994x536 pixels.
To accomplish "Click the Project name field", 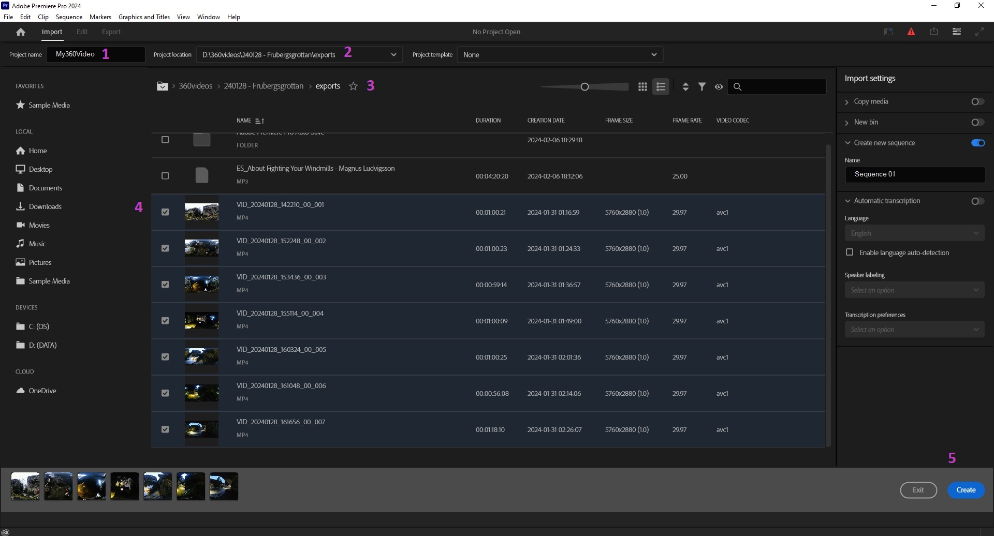I will point(96,54).
